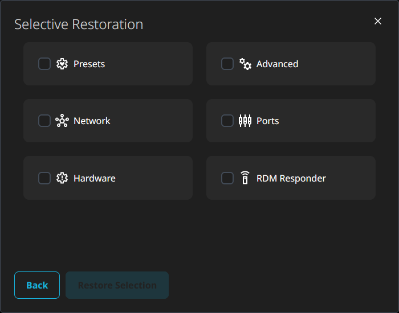Close the Selective Restoration dialog

point(378,21)
